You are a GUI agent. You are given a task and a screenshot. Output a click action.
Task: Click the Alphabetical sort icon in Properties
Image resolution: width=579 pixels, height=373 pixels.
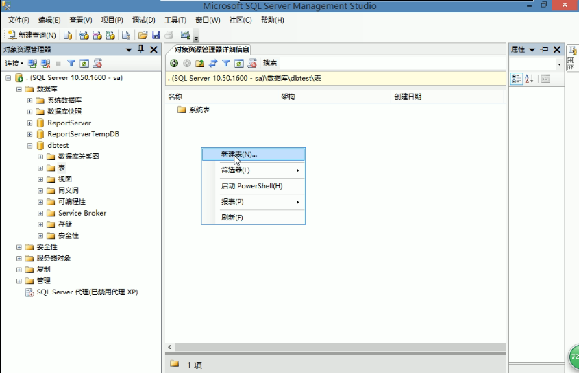(x=529, y=79)
